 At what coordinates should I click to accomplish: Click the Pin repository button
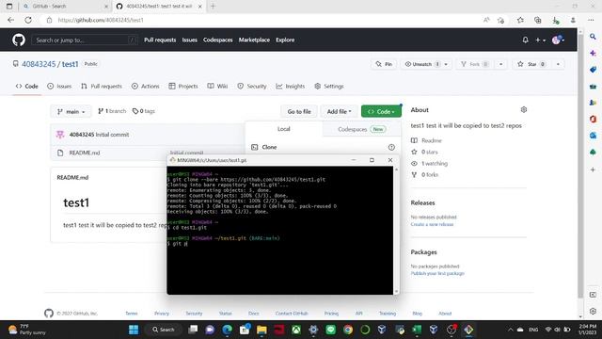(x=384, y=64)
